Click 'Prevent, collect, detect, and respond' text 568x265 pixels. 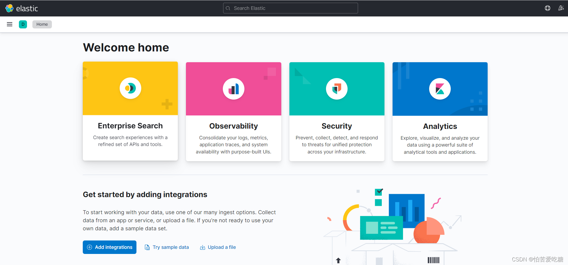[x=337, y=138]
